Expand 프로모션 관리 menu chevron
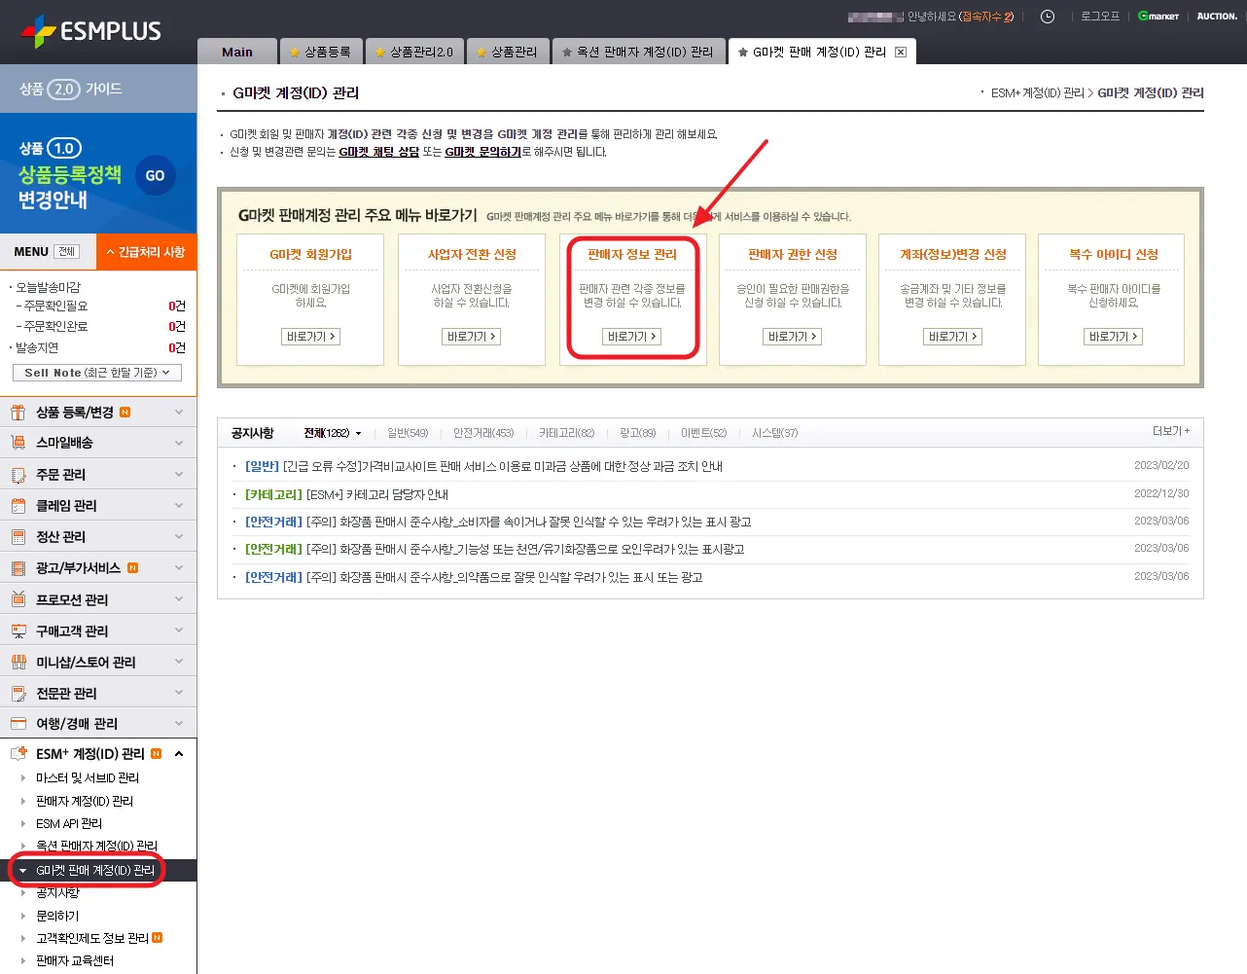Image resolution: width=1247 pixels, height=974 pixels. (x=179, y=599)
